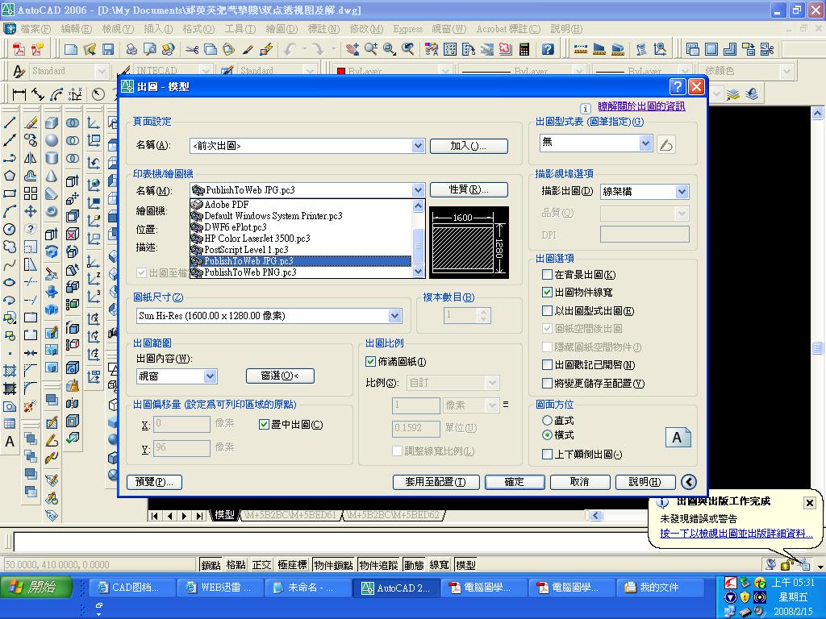This screenshot has height=619, width=826.
Task: Select the Cylinder solid tool
Action: pos(52,158)
